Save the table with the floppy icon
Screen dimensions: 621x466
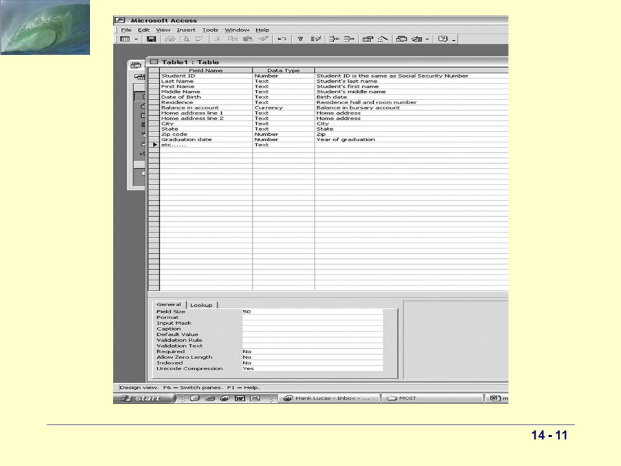click(x=151, y=39)
